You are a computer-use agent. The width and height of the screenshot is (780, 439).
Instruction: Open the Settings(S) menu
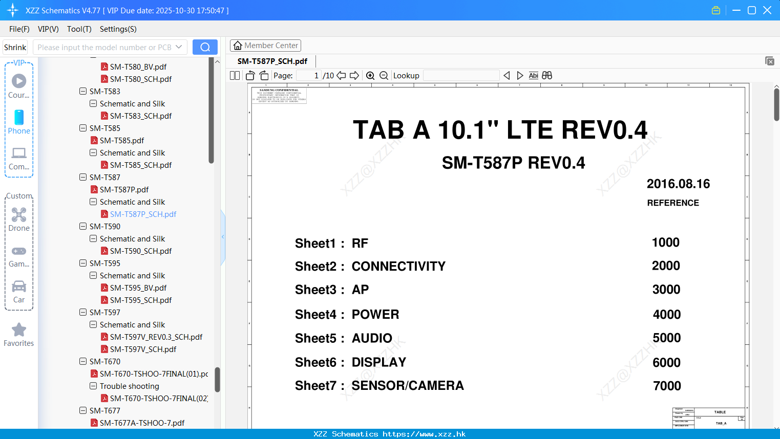(x=118, y=29)
